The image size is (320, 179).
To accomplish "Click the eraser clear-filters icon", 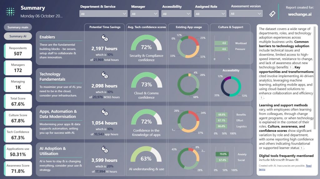I will (272, 14).
